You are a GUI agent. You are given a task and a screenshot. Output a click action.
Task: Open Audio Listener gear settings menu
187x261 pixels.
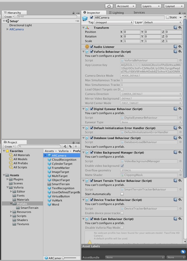point(180,47)
